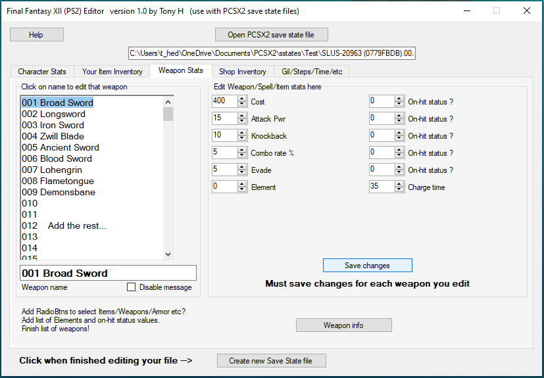The height and width of the screenshot is (378, 544).
Task: Decrease second On-hit status value
Action: click(x=399, y=121)
